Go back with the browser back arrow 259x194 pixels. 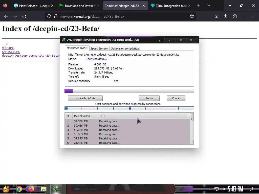(x=6, y=16)
